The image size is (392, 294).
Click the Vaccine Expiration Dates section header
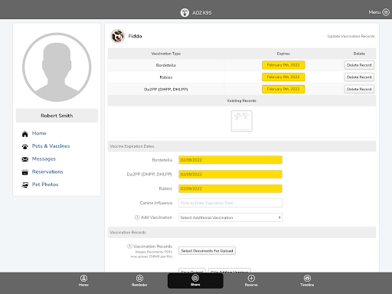[x=242, y=146]
